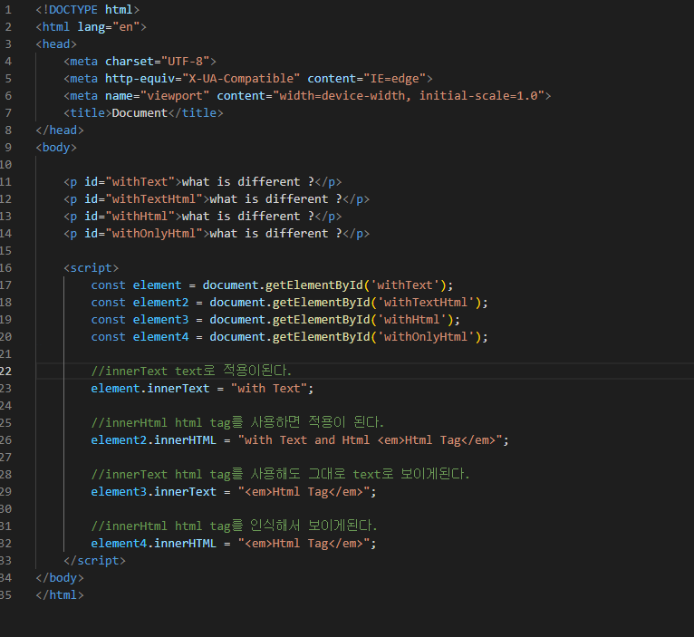Image resolution: width=694 pixels, height=637 pixels.
Task: Click the id="withTextHtml" paragraph attribute
Action: tap(143, 199)
